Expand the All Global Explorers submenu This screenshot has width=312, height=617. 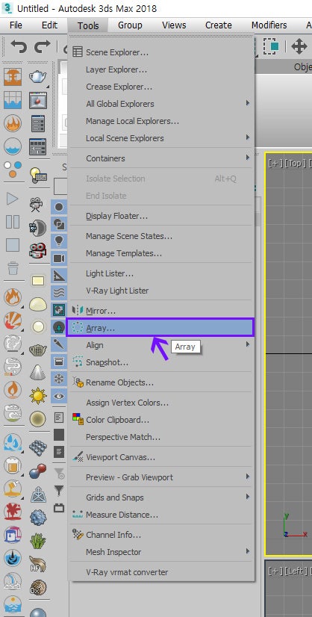click(161, 104)
